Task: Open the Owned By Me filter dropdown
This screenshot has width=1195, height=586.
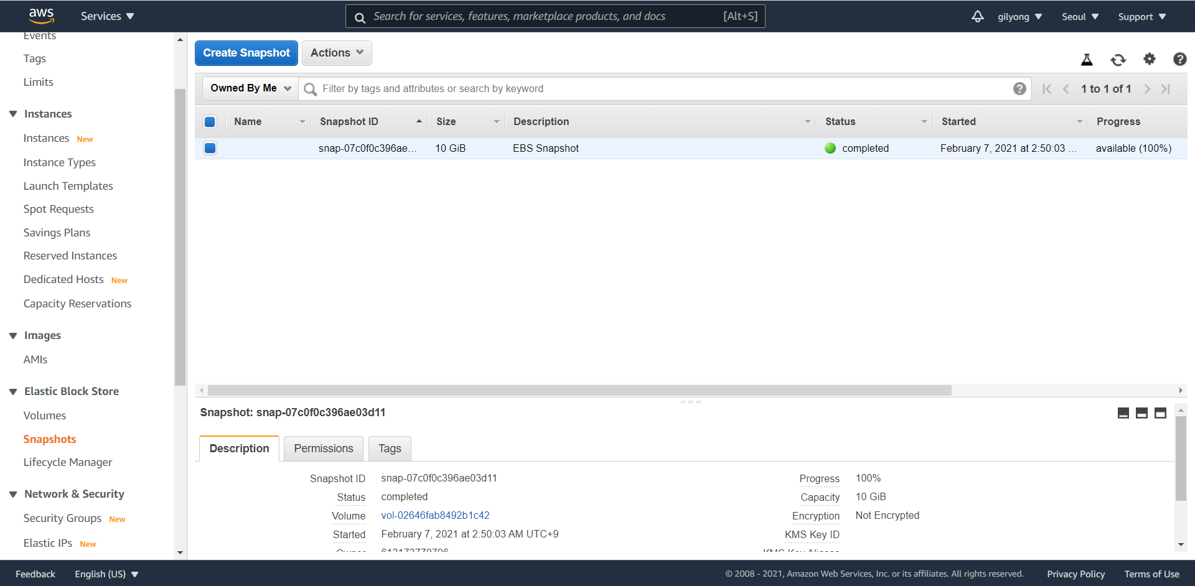Action: point(250,88)
